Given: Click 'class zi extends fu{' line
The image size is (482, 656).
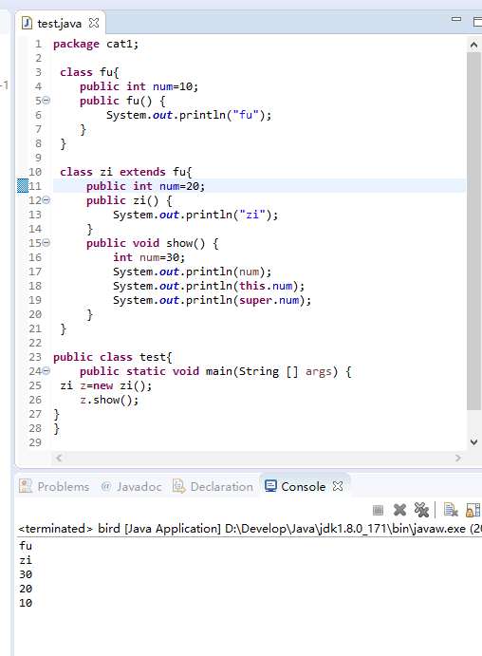Looking at the screenshot, I should pos(126,172).
